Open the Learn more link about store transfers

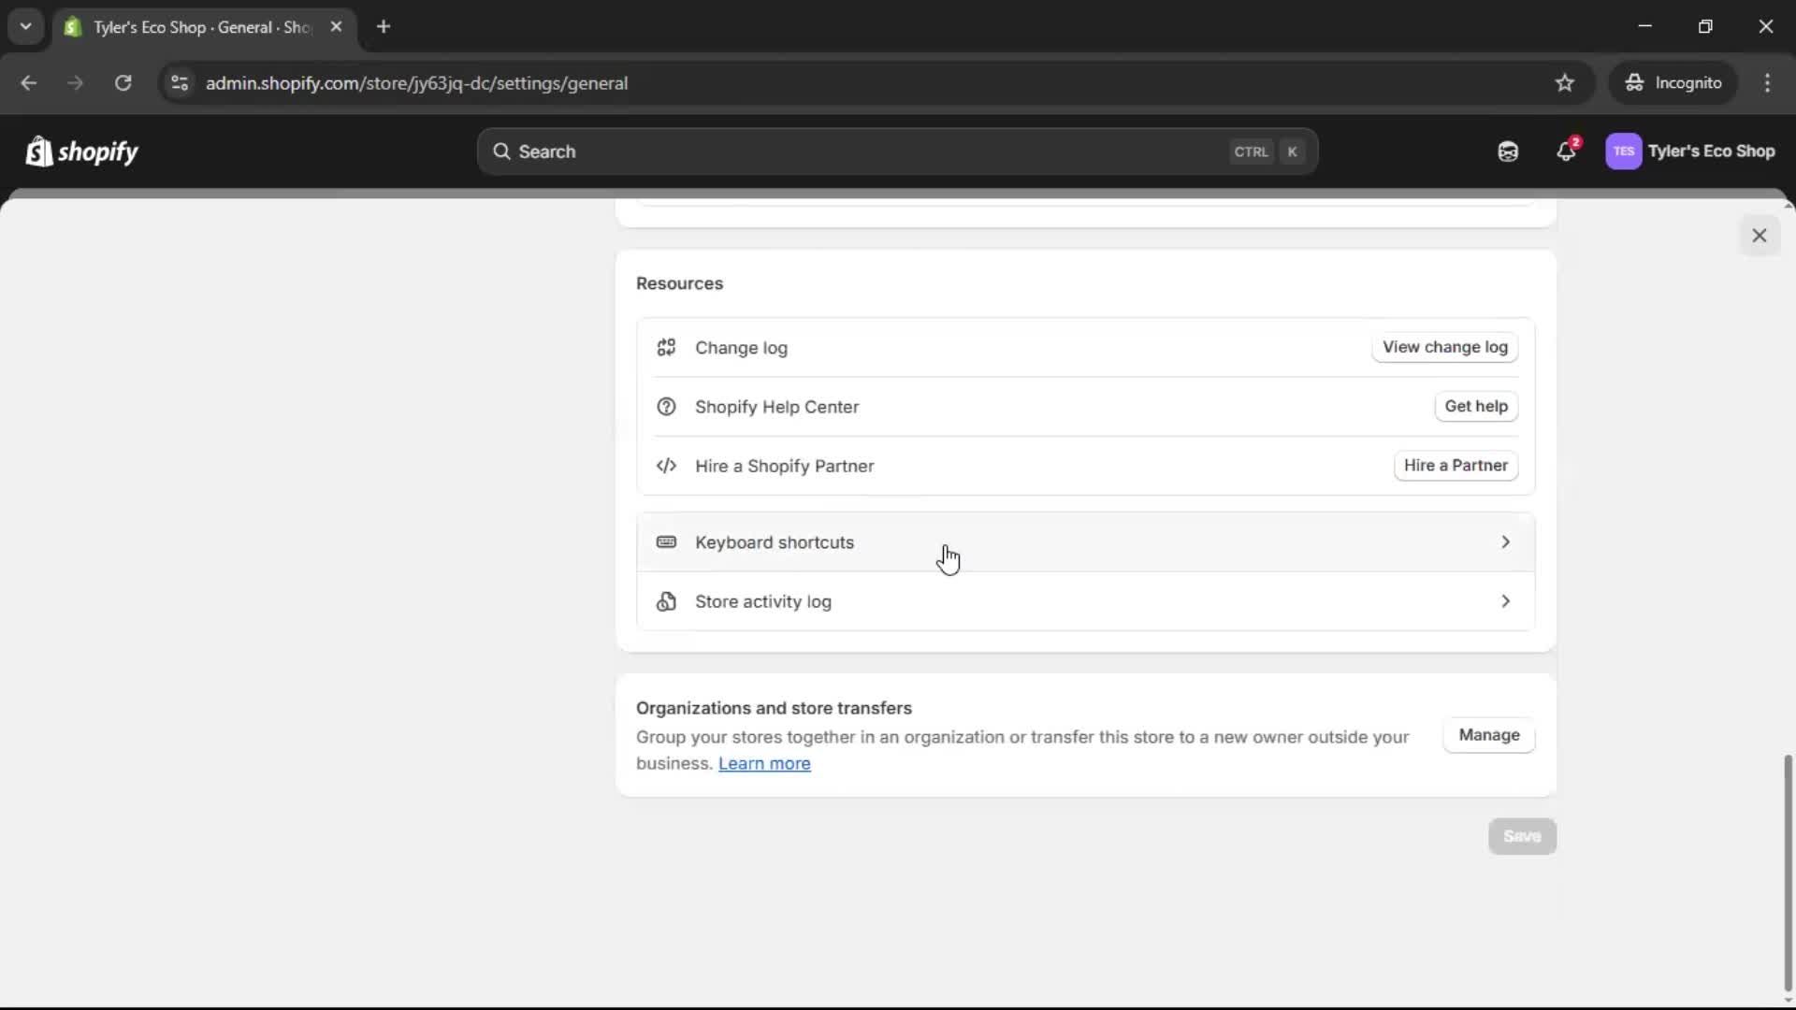tap(764, 763)
